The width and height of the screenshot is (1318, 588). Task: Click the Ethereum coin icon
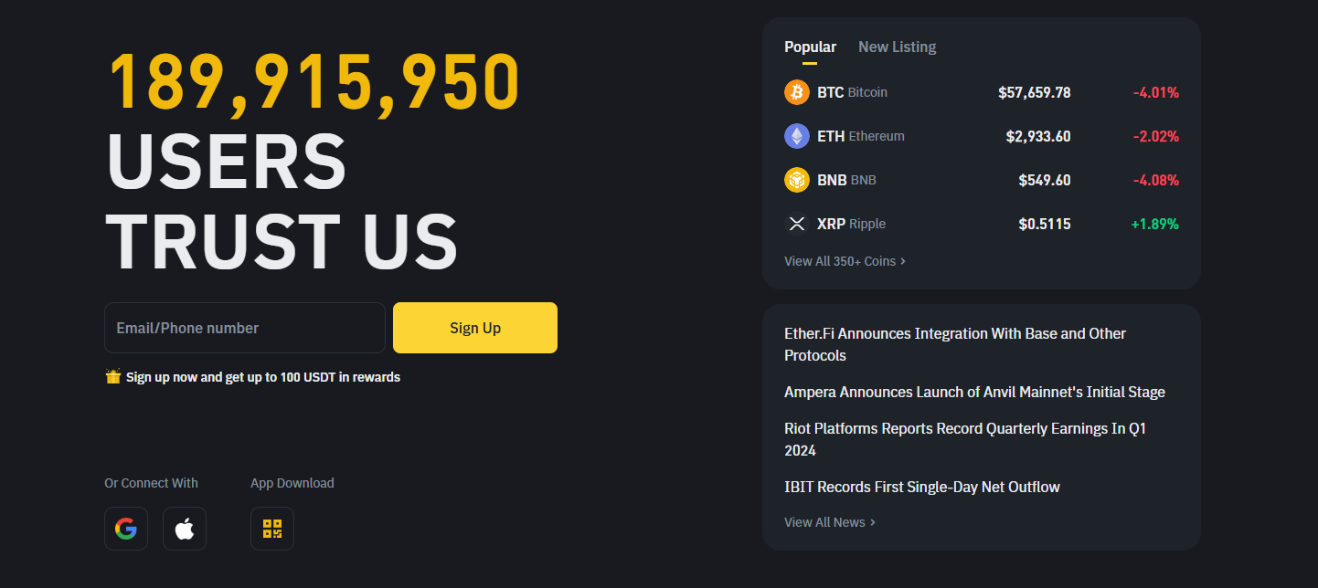pyautogui.click(x=797, y=136)
